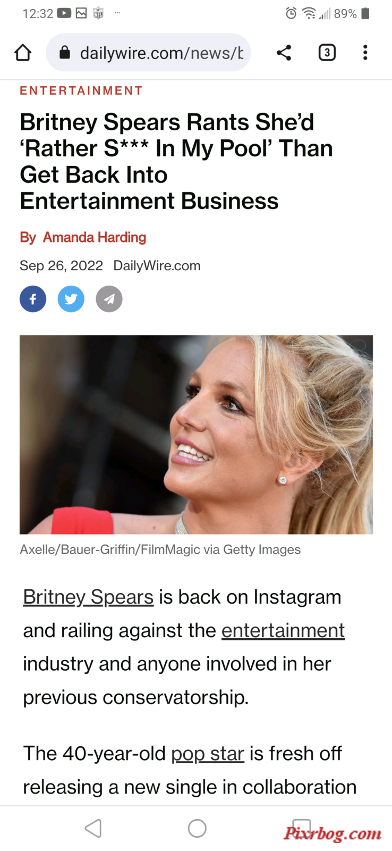Image resolution: width=392 pixels, height=851 pixels.
Task: Follow the Britney Spears text link
Action: pyautogui.click(x=88, y=597)
